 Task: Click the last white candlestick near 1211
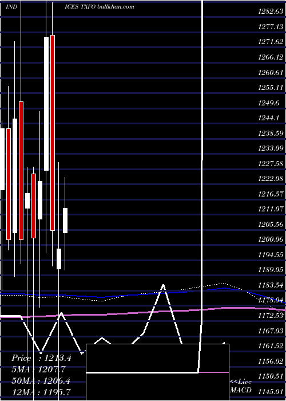(65, 221)
